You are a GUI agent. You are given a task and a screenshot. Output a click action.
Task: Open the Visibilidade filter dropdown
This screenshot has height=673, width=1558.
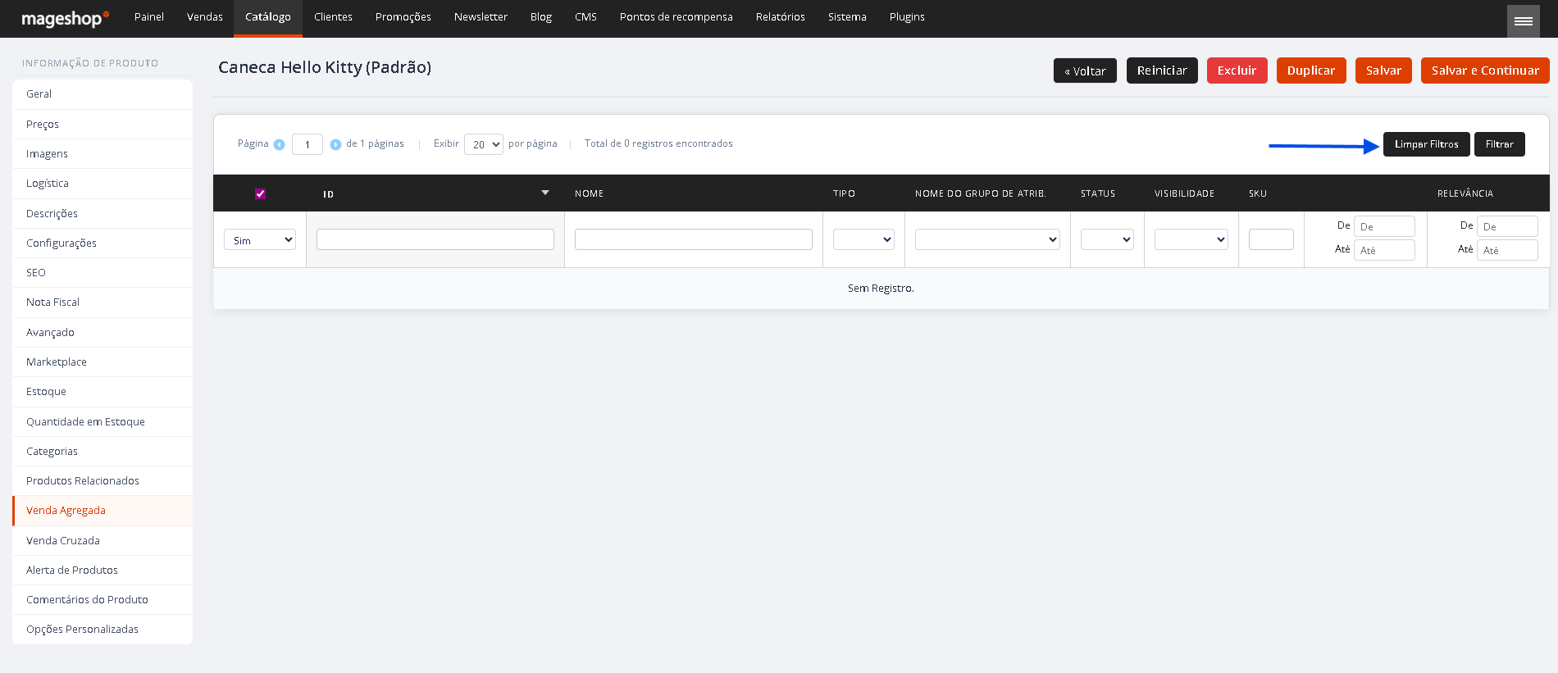pos(1191,239)
